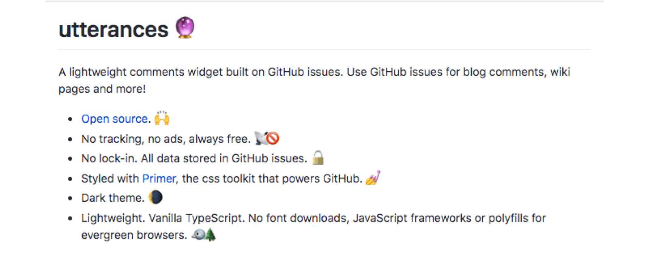Select the "No tracking, no ads" list item
This screenshot has width=649, height=256.
tap(166, 139)
